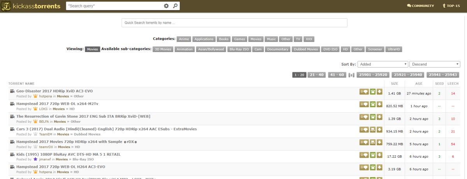467x179 pixels.
Task: Select the TV category
Action: 298,39
